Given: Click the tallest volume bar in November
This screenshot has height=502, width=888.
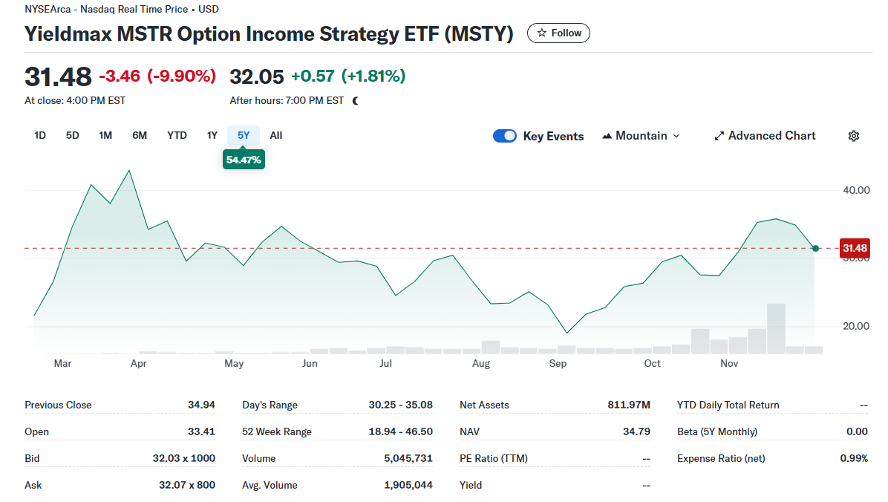Looking at the screenshot, I should (x=777, y=329).
